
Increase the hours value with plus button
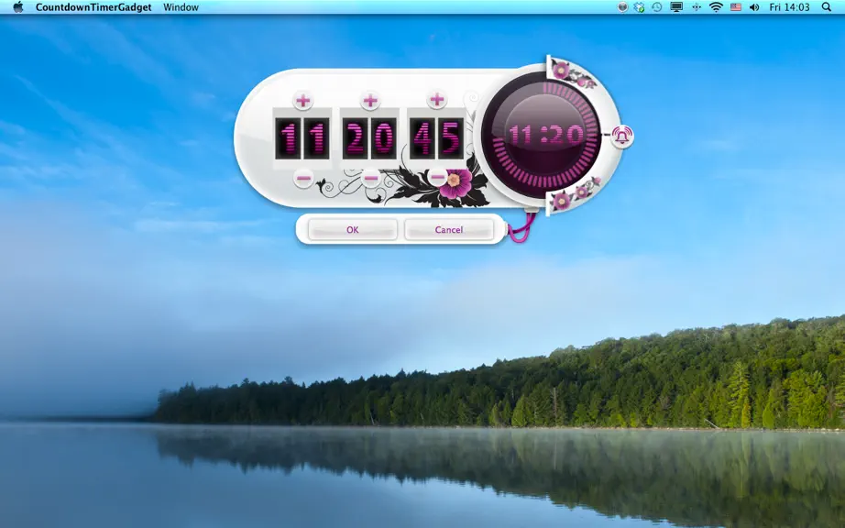click(x=302, y=100)
